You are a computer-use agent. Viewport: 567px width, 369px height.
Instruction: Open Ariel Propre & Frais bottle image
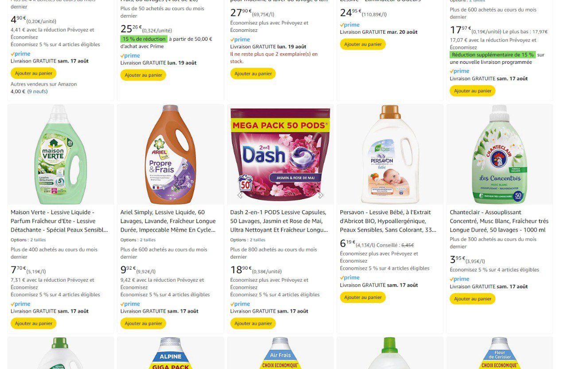click(x=171, y=154)
